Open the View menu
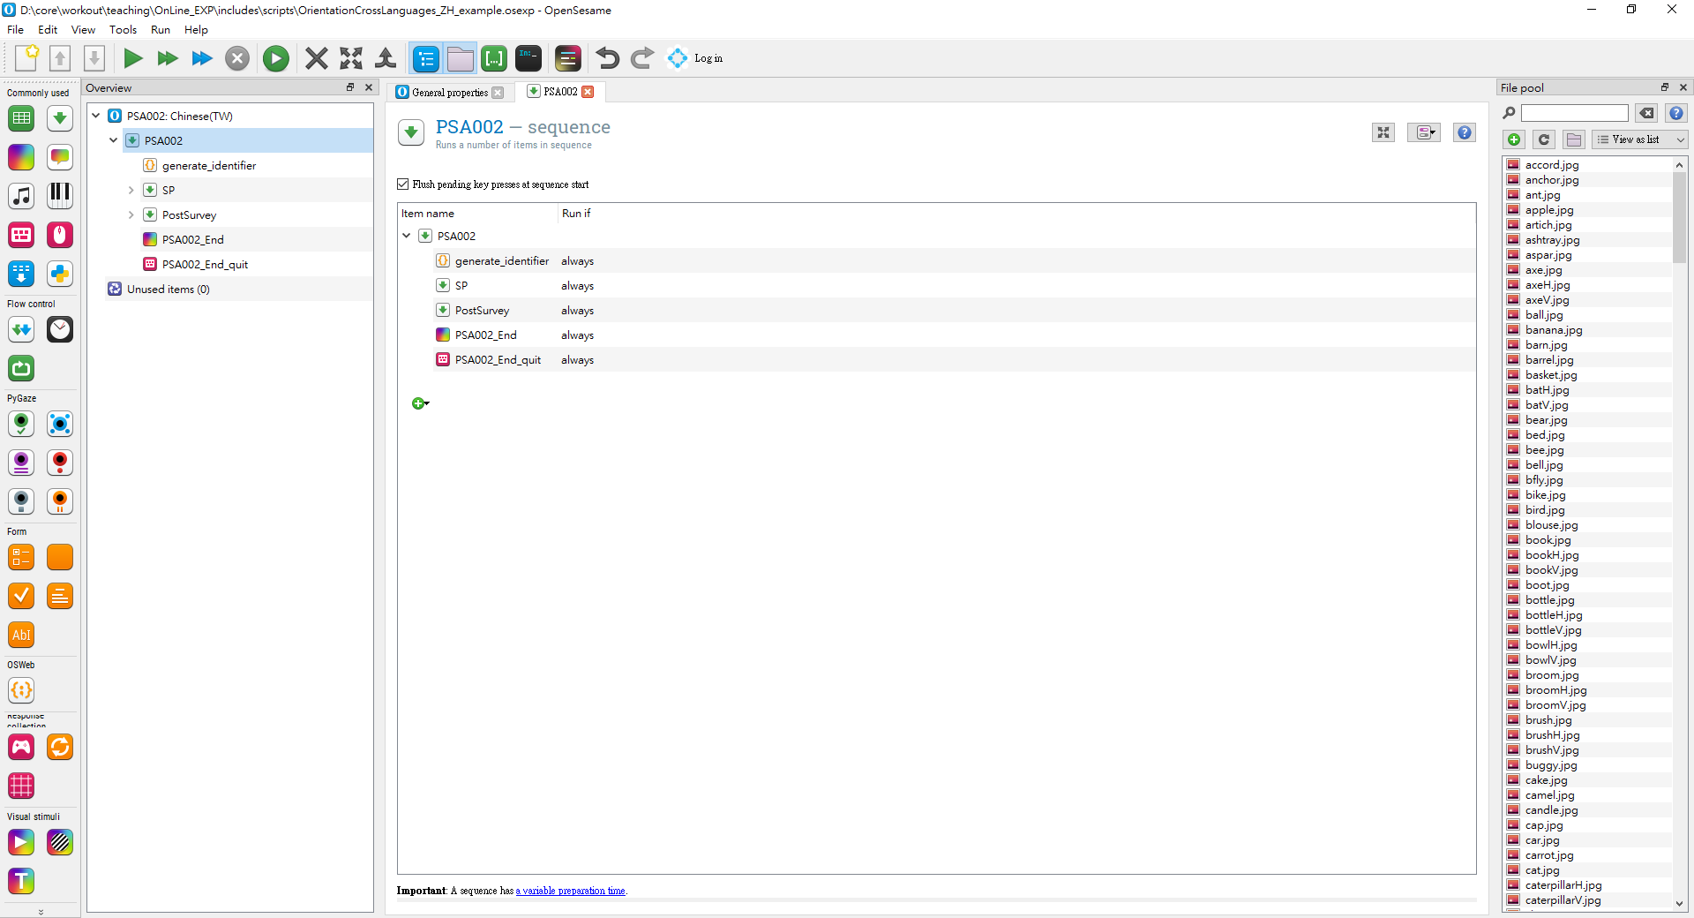 [x=83, y=29]
